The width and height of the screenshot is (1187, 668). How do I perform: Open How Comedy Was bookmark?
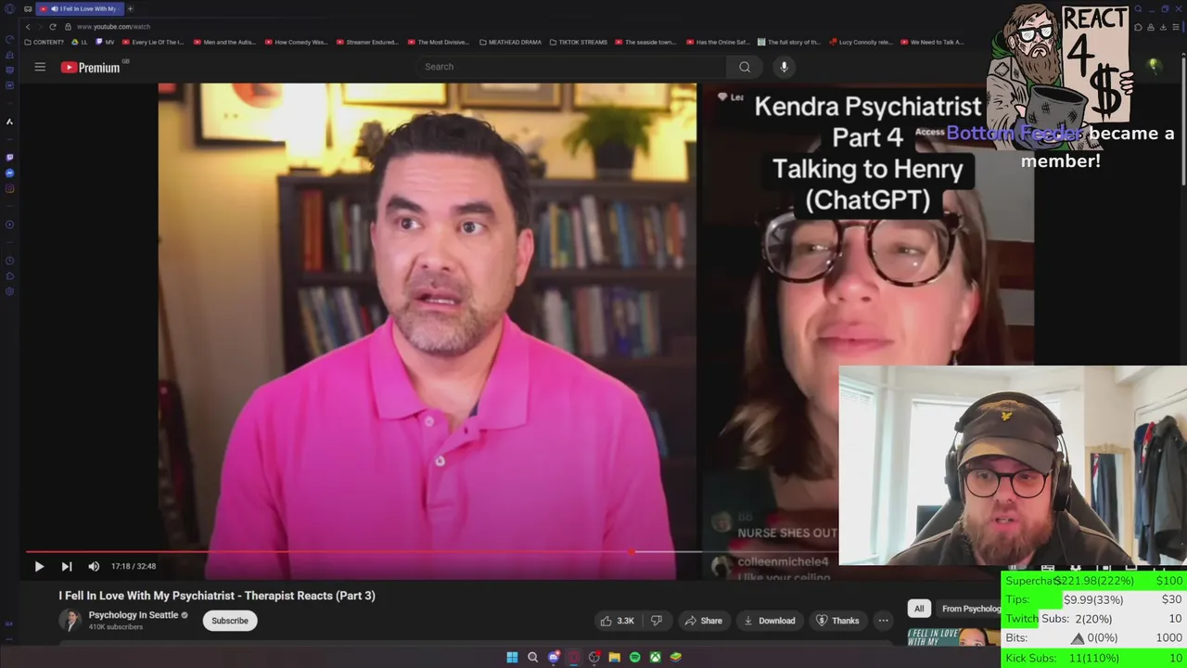click(x=297, y=42)
